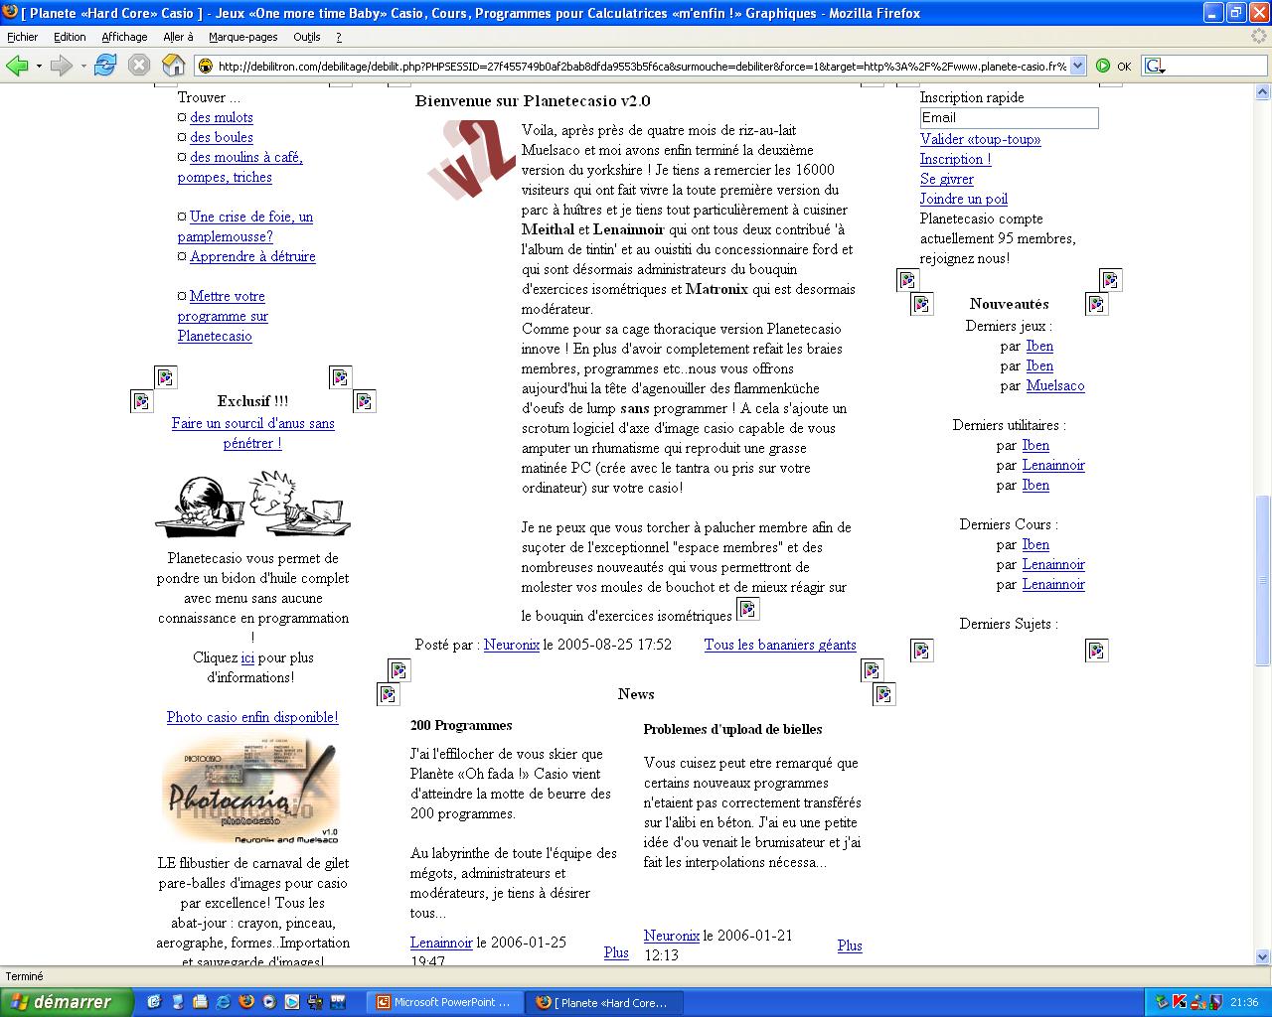This screenshot has height=1017, width=1272.
Task: Open the démarrer Start menu
Action: point(66,1002)
